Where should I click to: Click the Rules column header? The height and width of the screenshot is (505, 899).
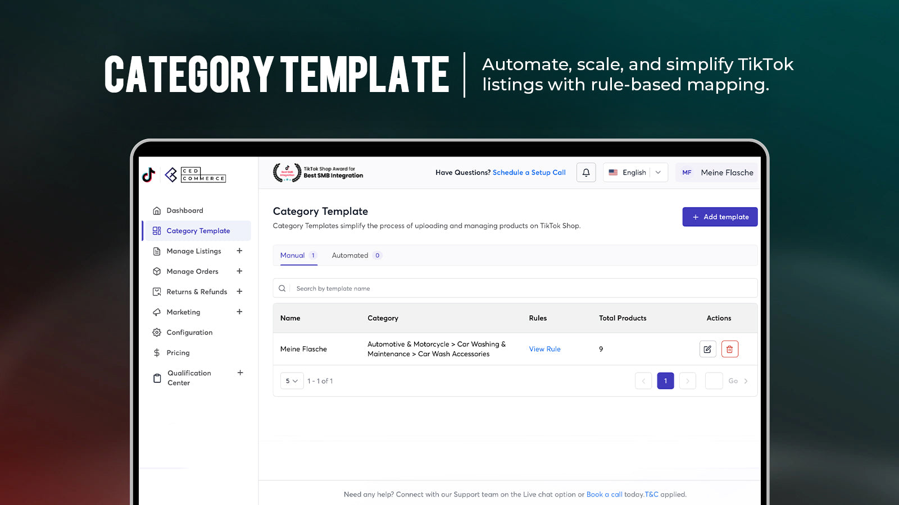click(538, 318)
